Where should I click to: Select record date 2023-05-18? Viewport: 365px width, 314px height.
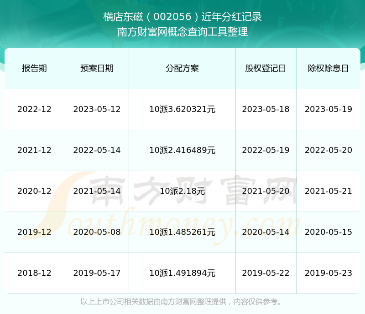point(266,109)
